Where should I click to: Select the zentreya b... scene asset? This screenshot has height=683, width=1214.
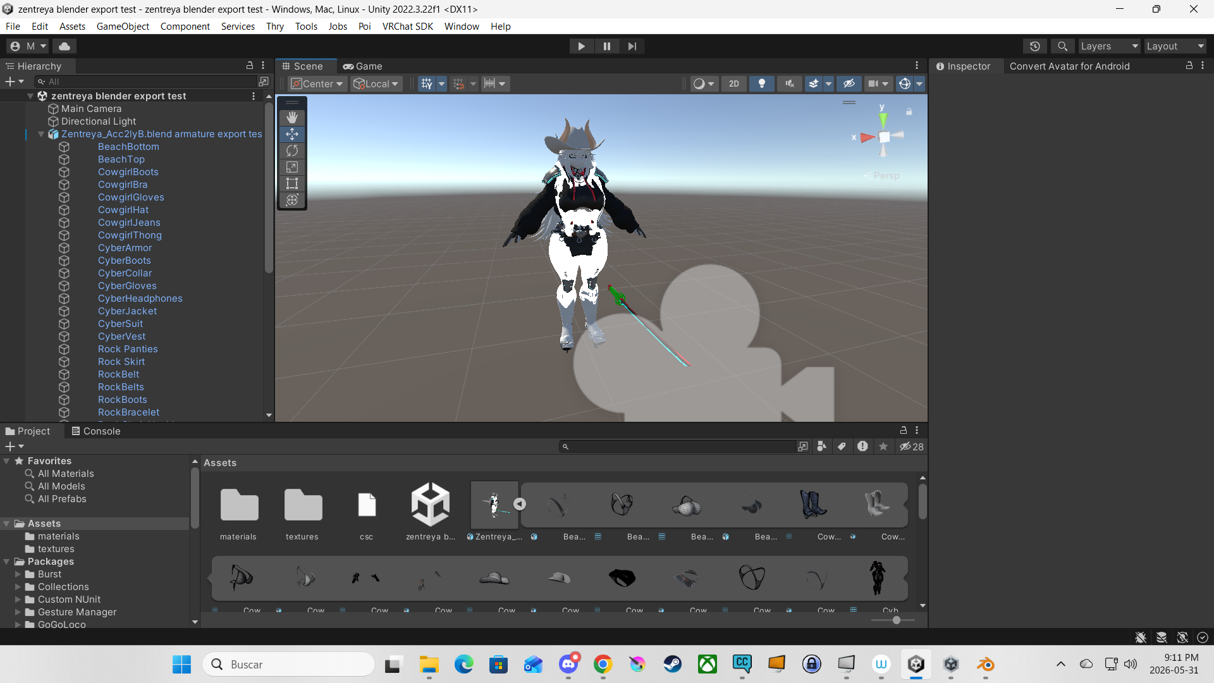[431, 511]
